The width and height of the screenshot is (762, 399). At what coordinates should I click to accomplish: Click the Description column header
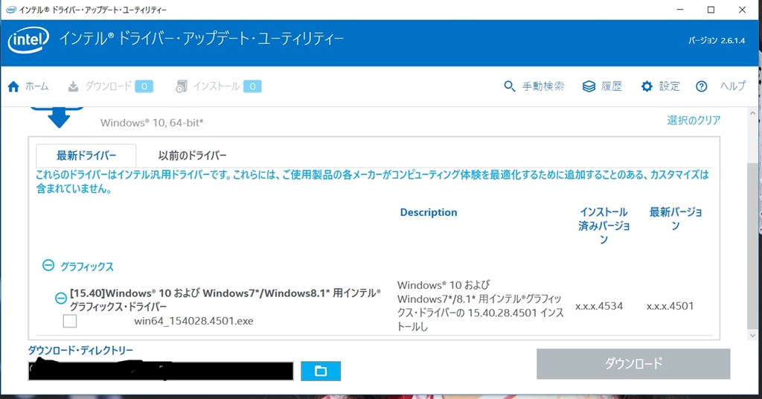pos(429,212)
